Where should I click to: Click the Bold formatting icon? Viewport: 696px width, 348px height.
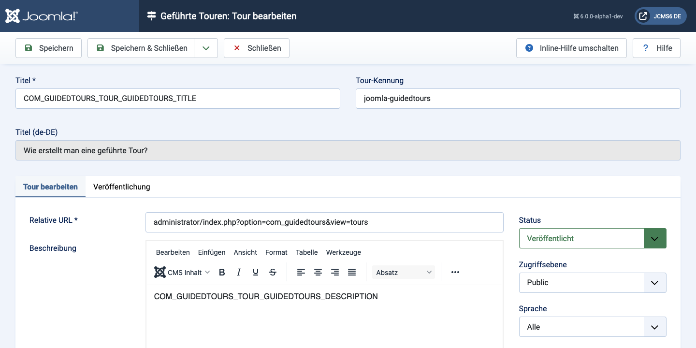pos(222,272)
